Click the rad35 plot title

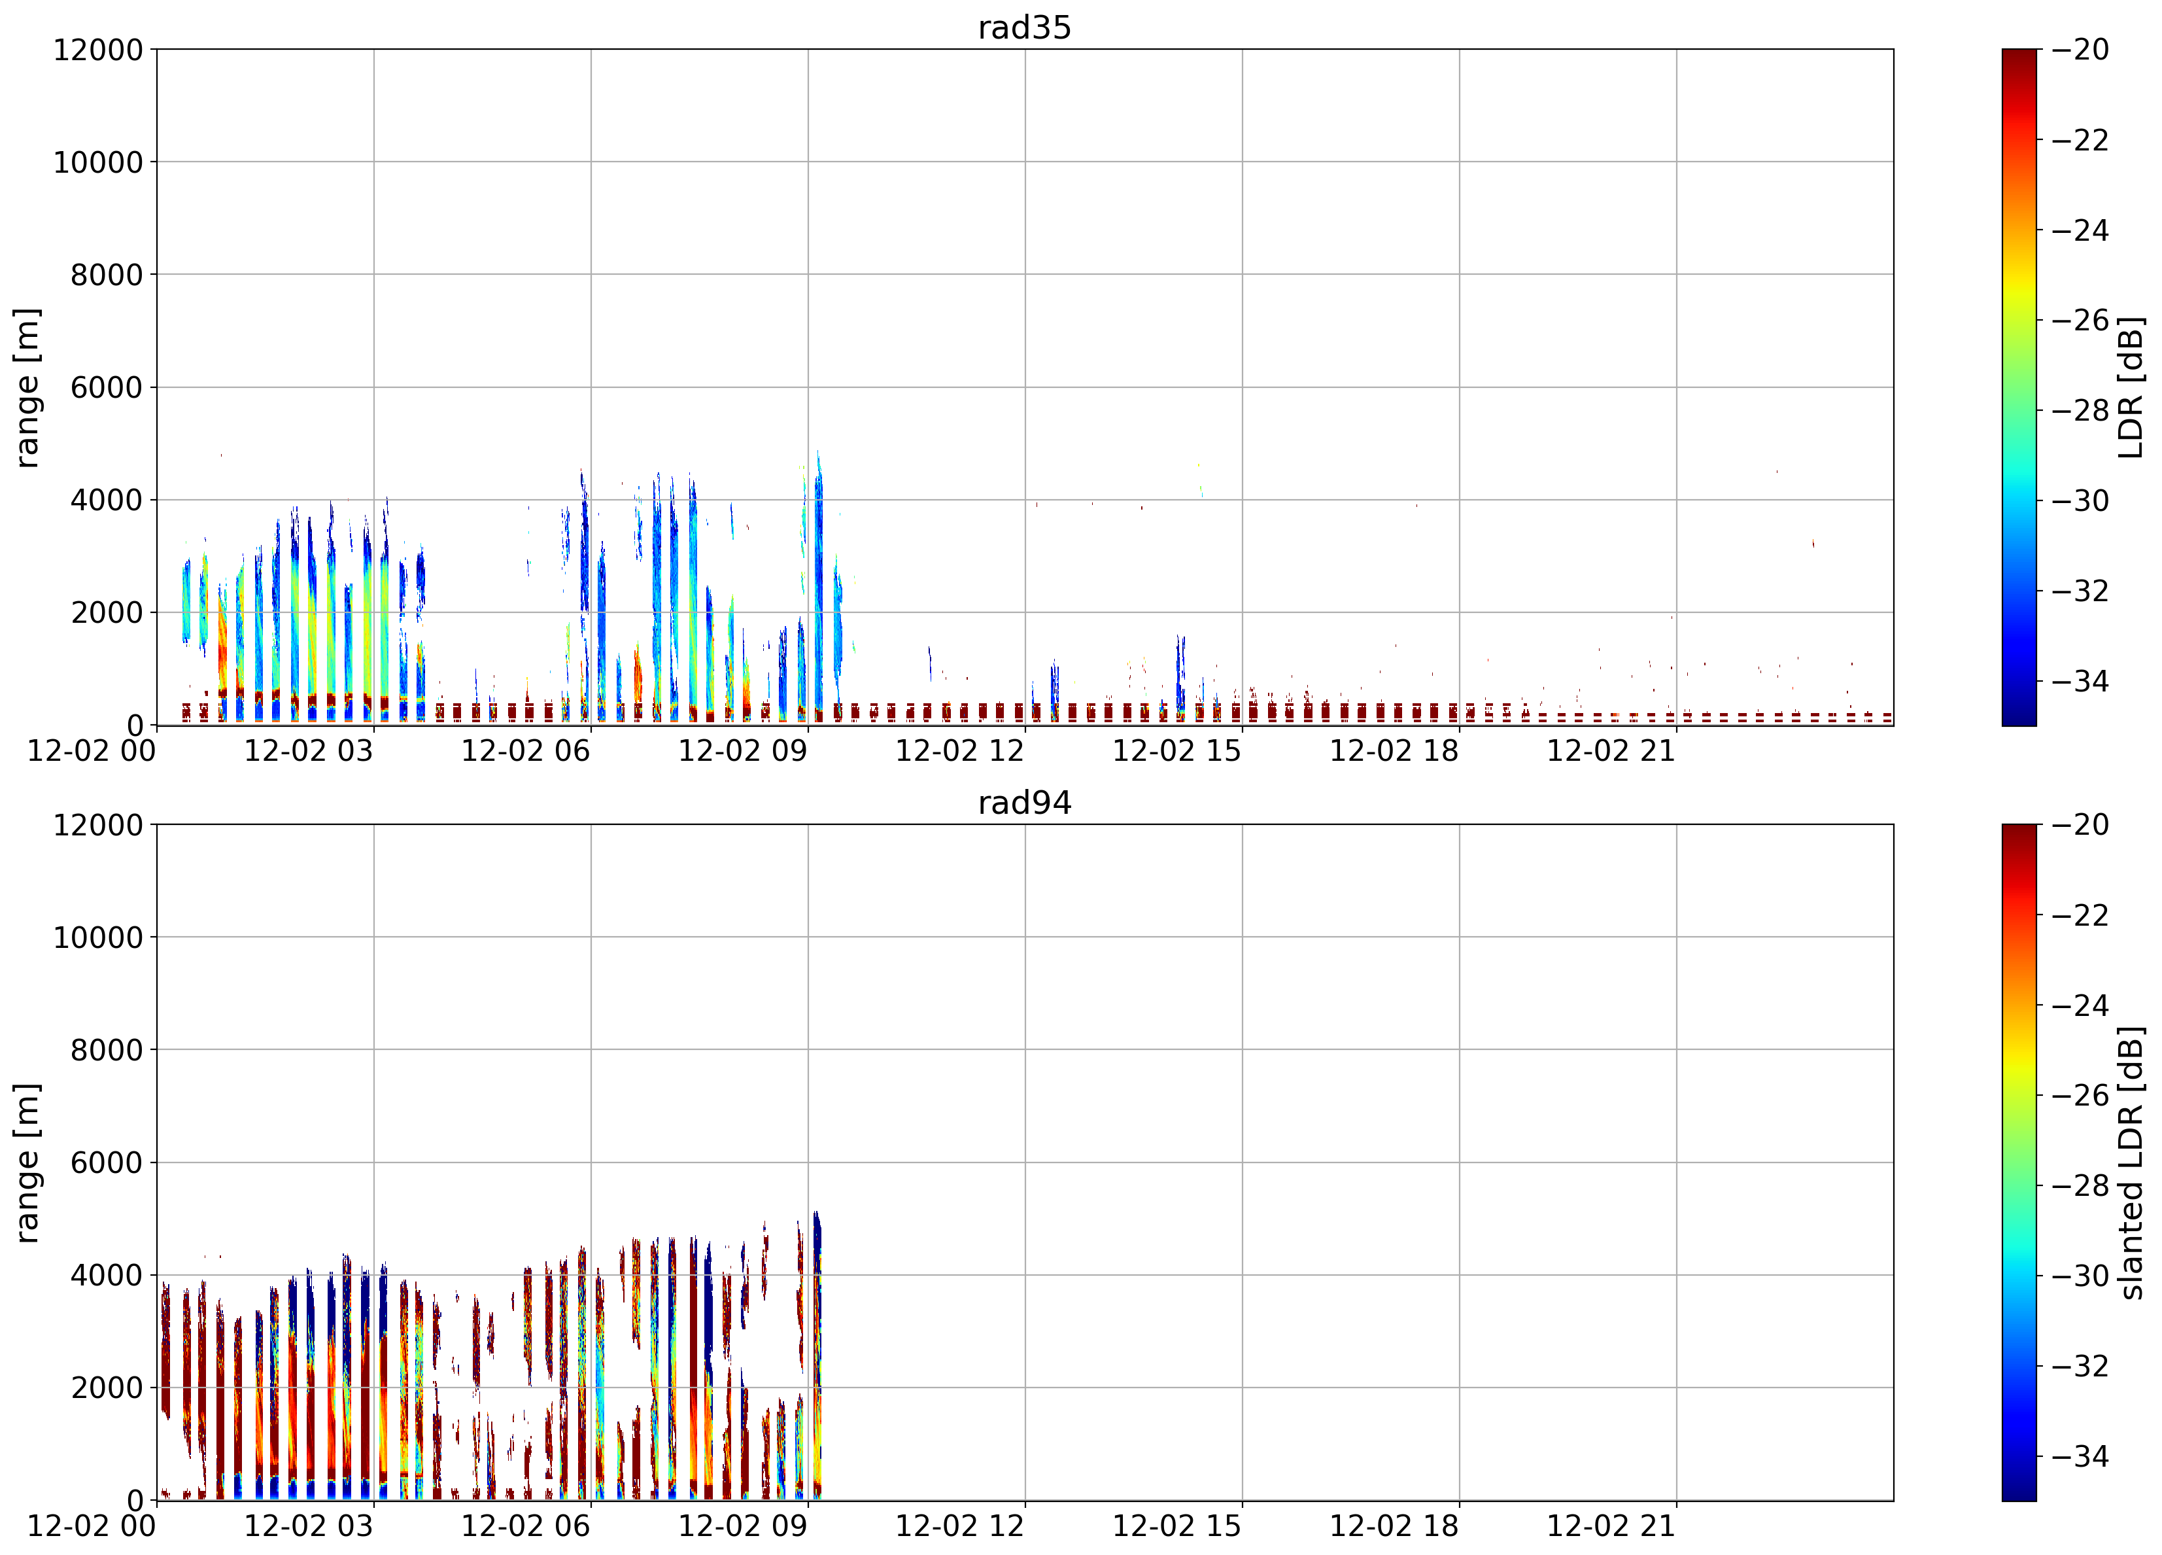pos(1025,27)
